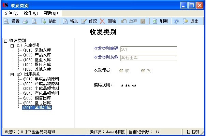
Task: Collapse the (1) 入库类别 branch
Action: pyautogui.click(x=12, y=46)
